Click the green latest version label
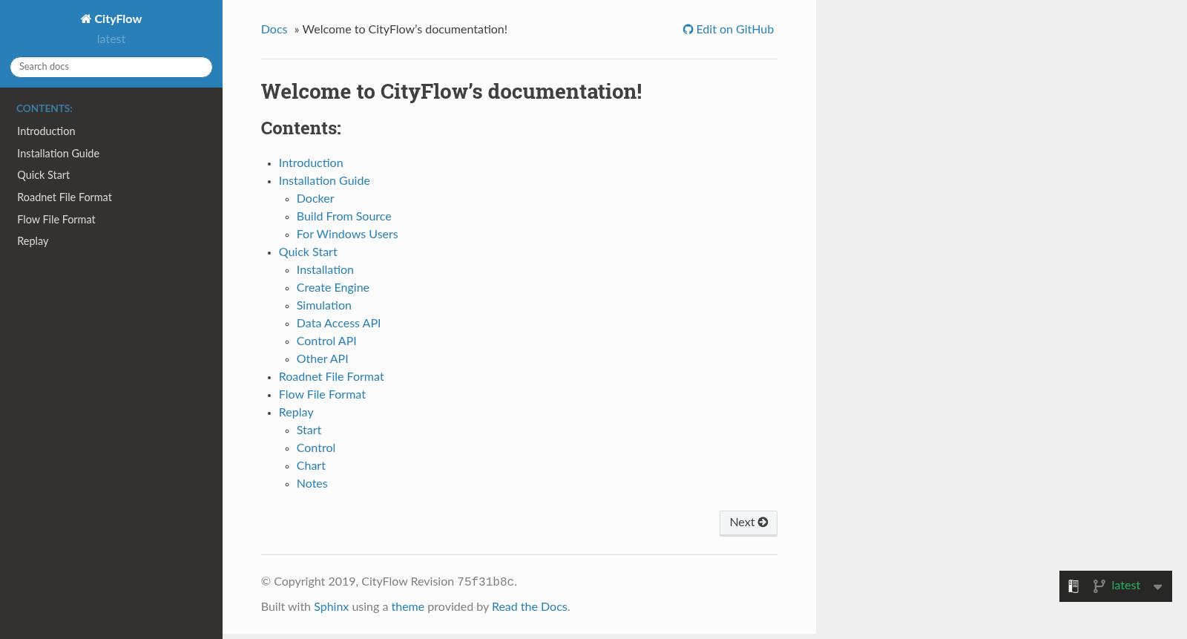This screenshot has height=639, width=1187. [x=1125, y=586]
